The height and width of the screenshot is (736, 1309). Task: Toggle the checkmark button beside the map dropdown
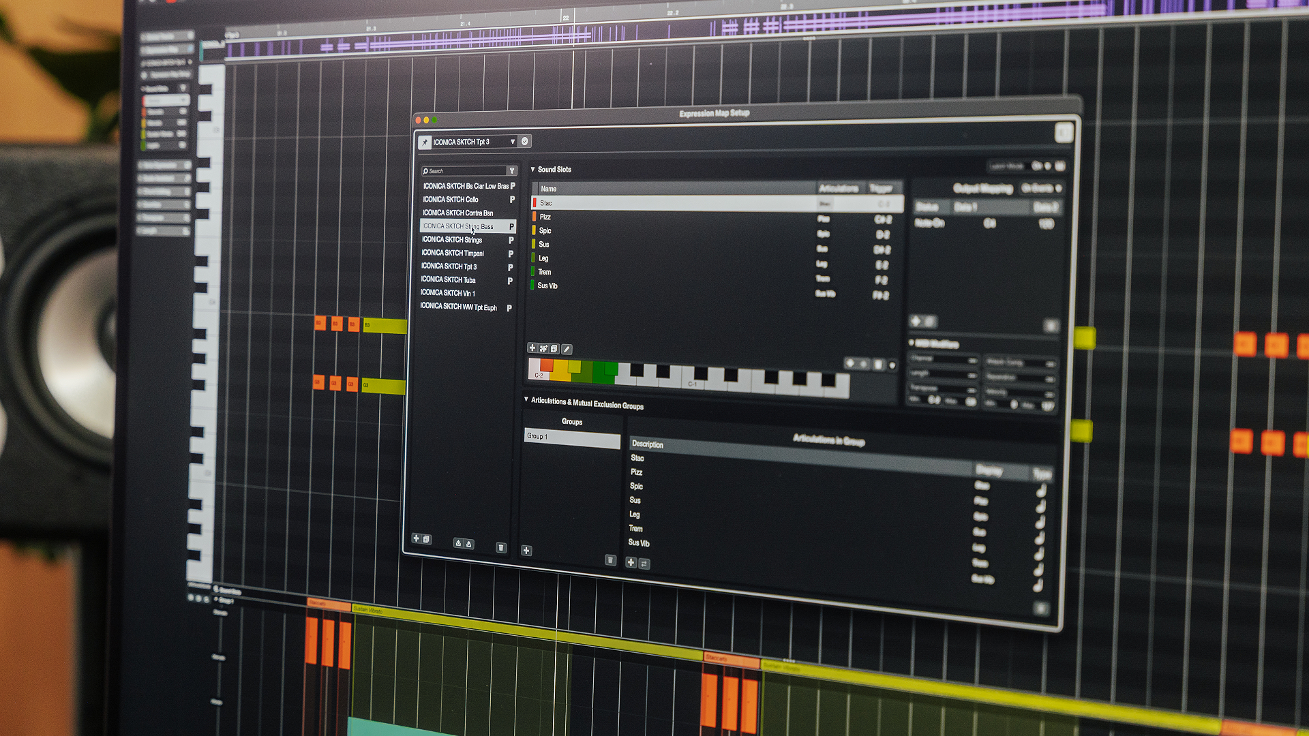tap(525, 142)
